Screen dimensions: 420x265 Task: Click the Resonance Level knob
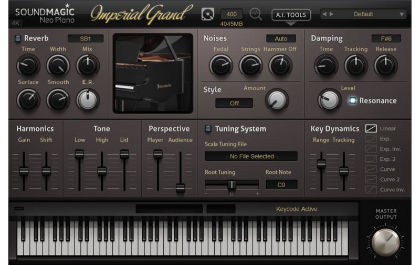(x=329, y=100)
